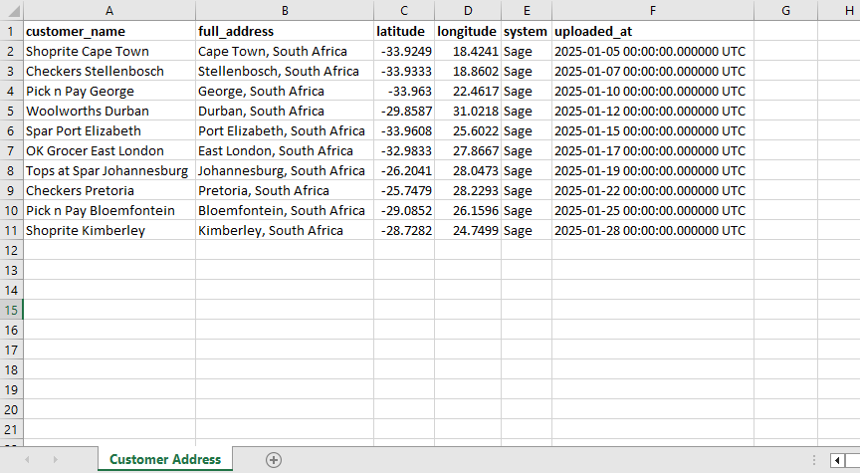The height and width of the screenshot is (473, 860).
Task: Click address Durban, South Africa
Action: pyautogui.click(x=285, y=111)
